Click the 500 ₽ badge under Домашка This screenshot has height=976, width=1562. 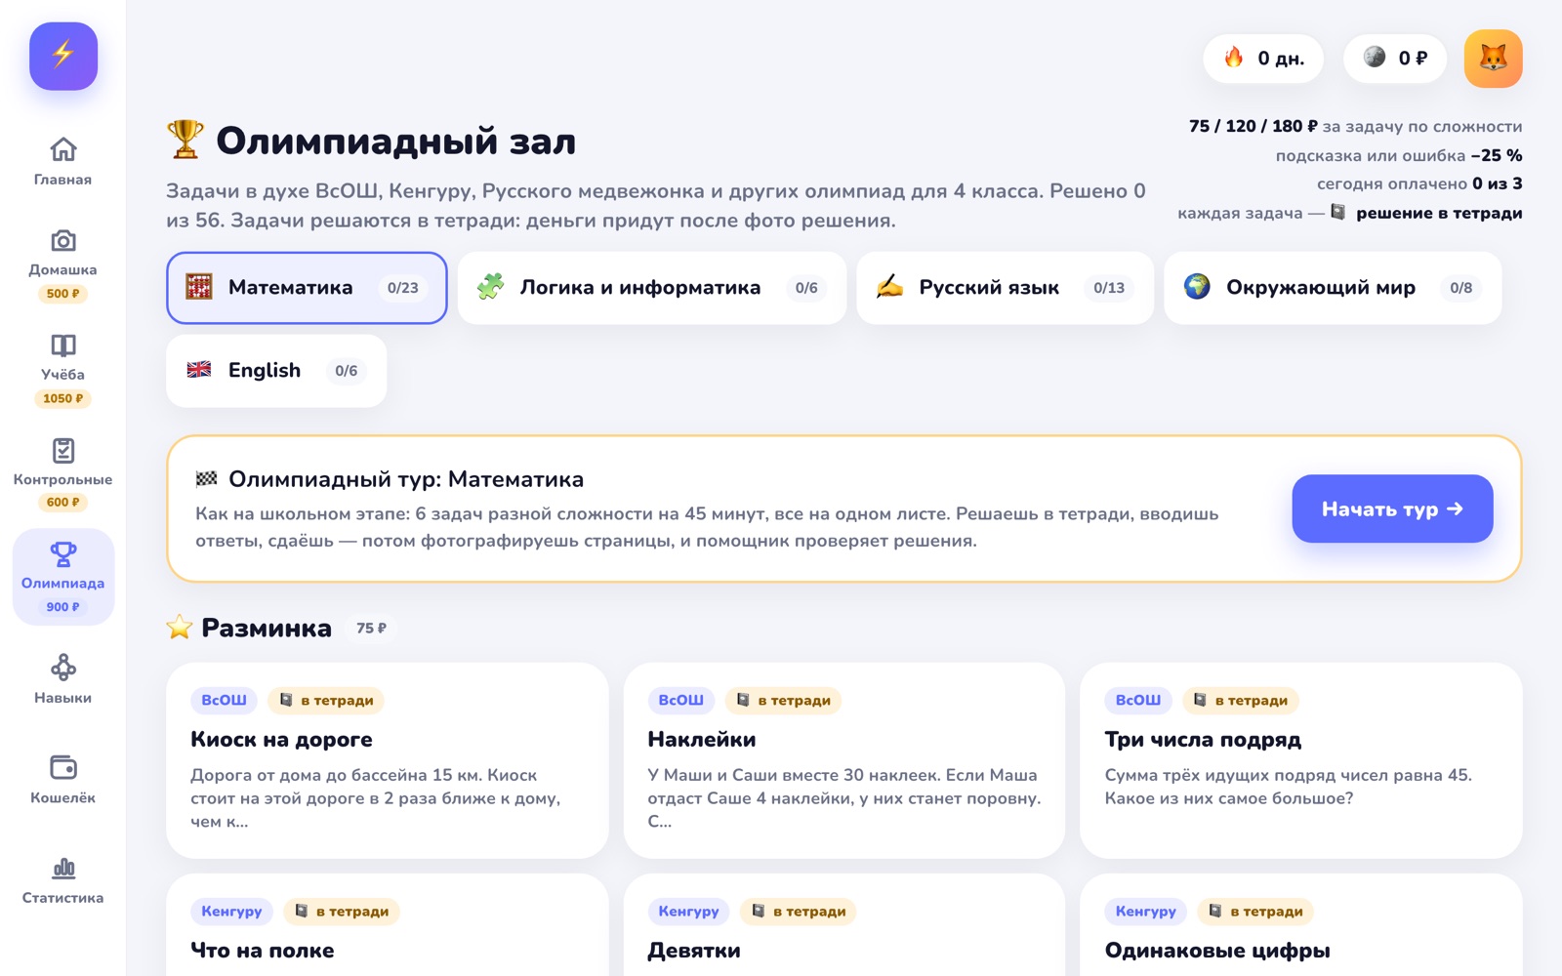[63, 293]
